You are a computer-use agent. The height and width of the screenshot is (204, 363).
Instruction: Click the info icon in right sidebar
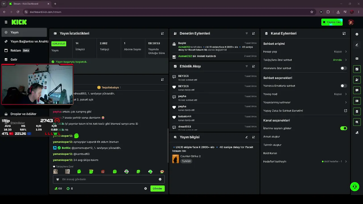pos(357,34)
